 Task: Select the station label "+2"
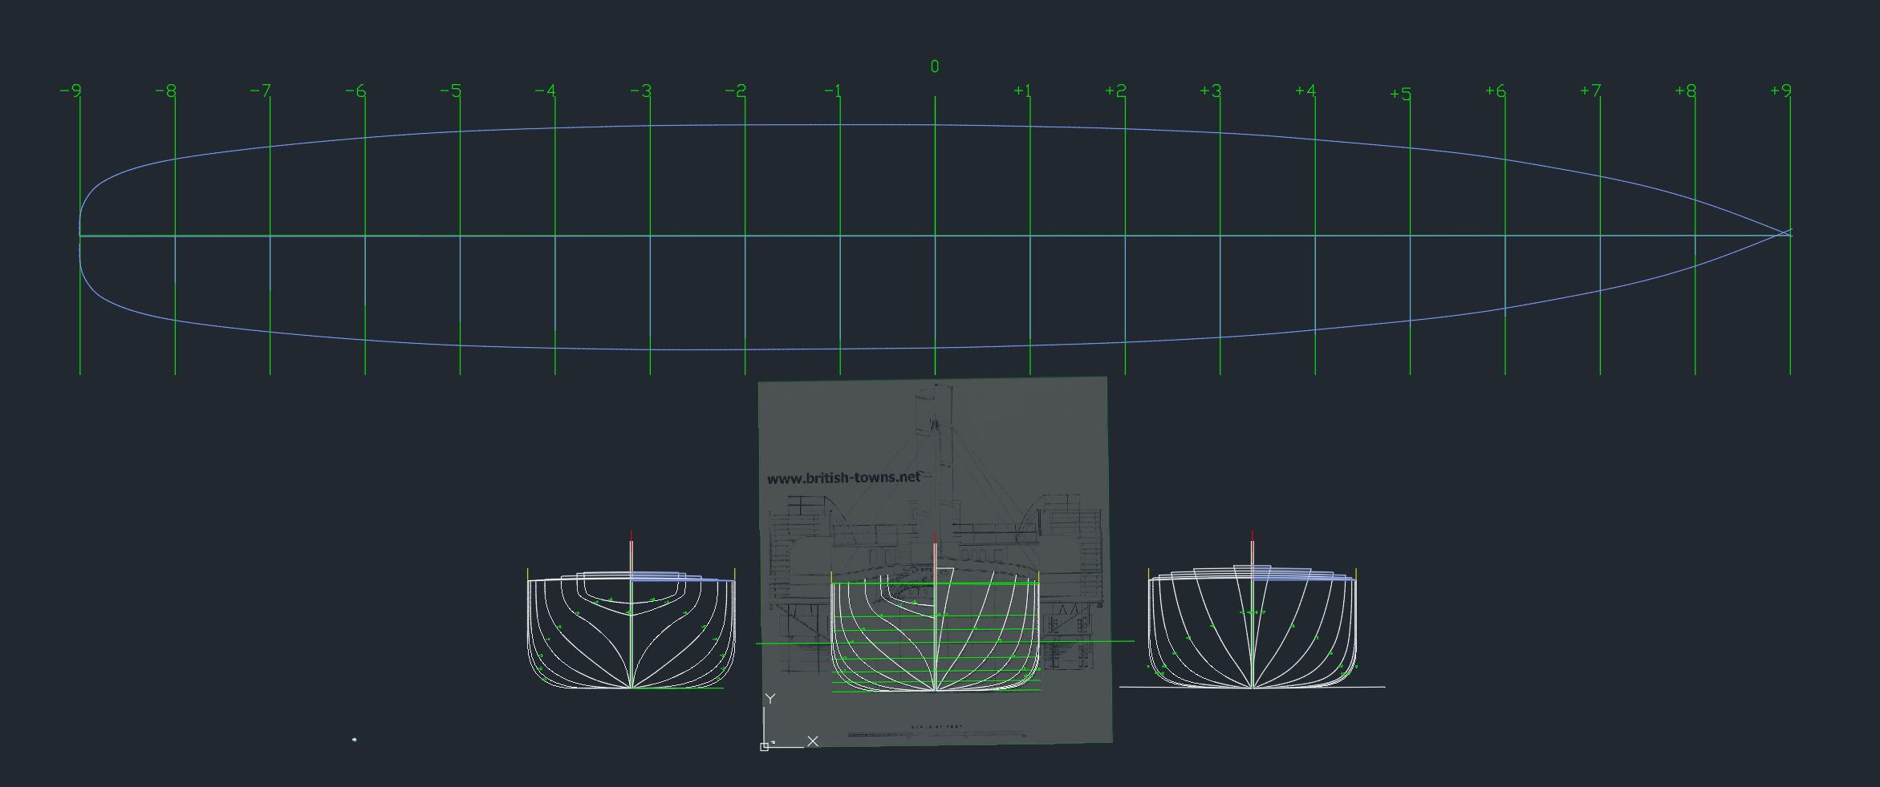(1116, 91)
